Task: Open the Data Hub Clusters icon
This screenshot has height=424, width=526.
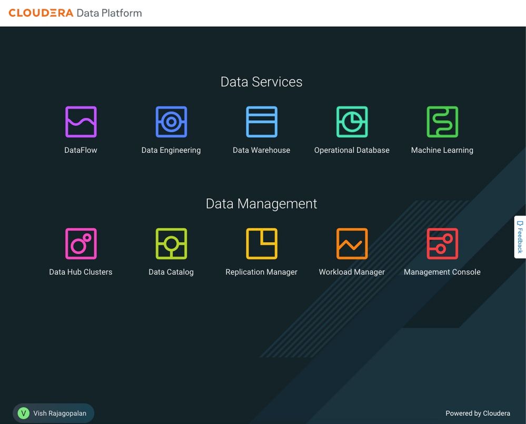Action: (x=81, y=243)
